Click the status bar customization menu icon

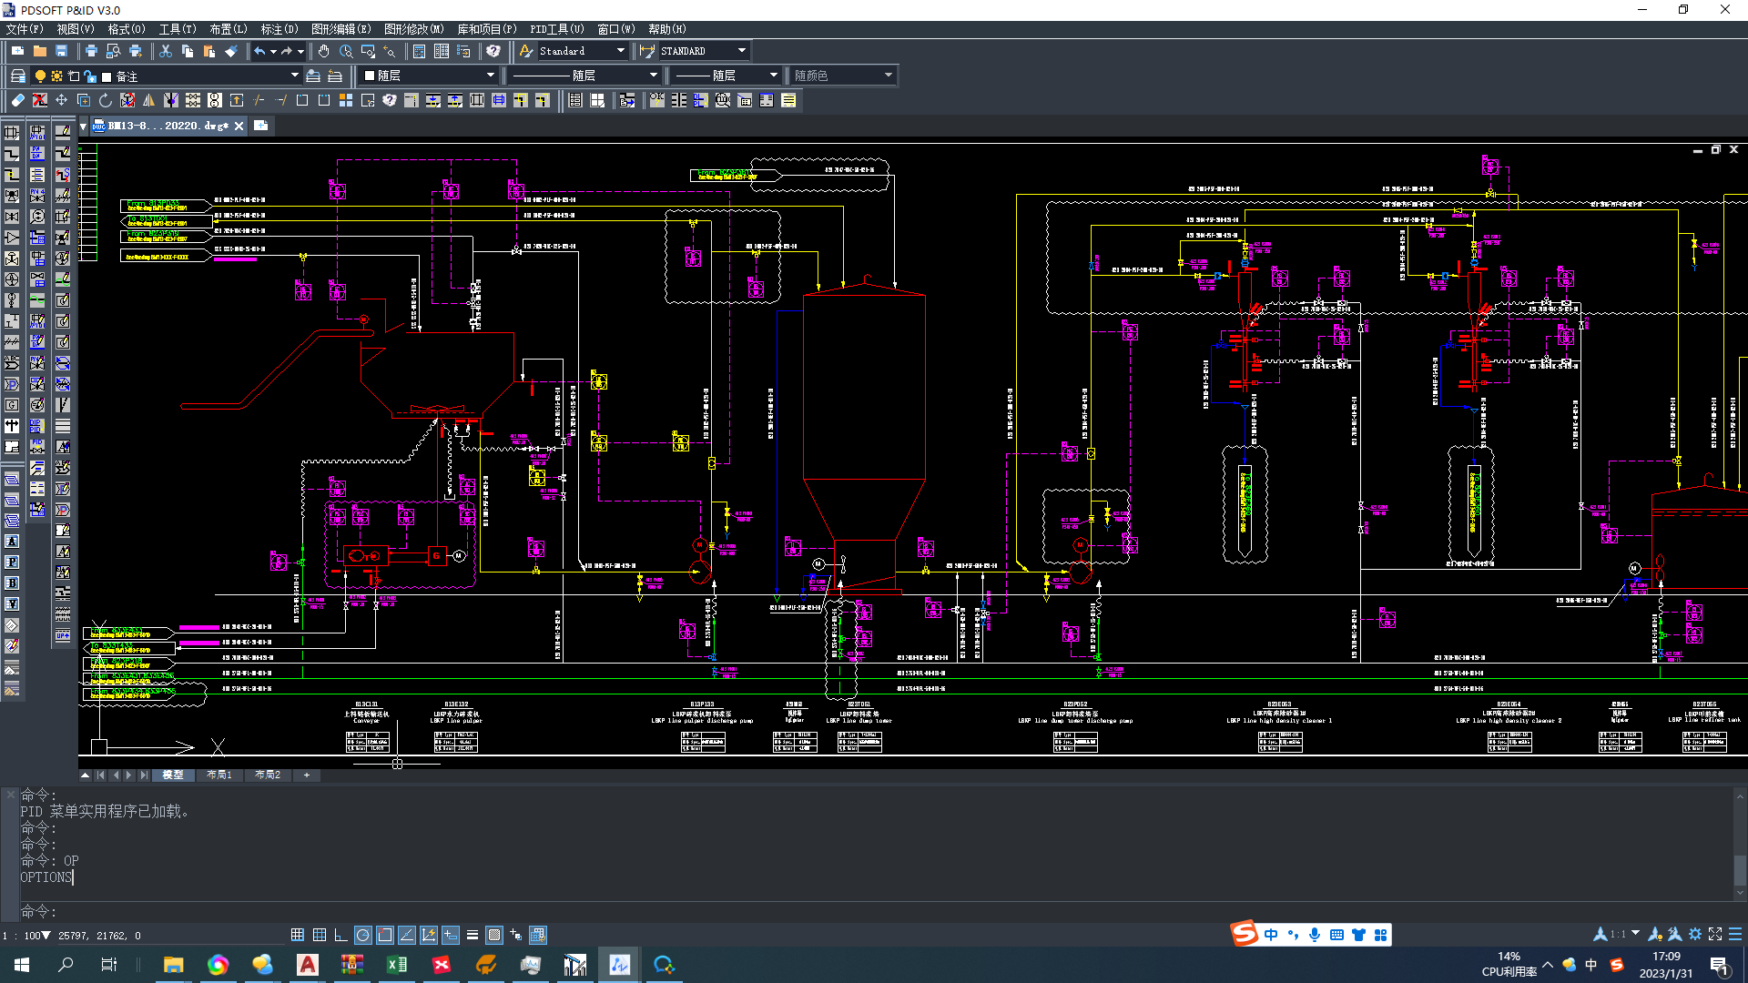point(1735,934)
